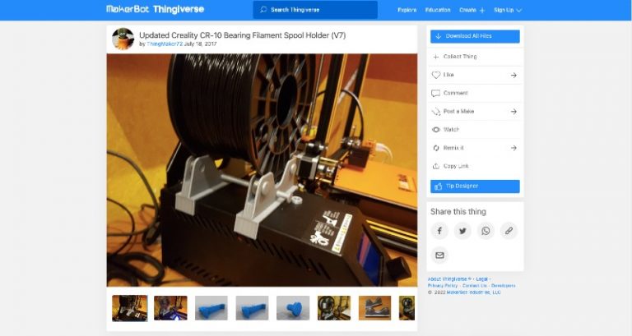
Task: Share this thing on WhatsApp
Action: (486, 231)
